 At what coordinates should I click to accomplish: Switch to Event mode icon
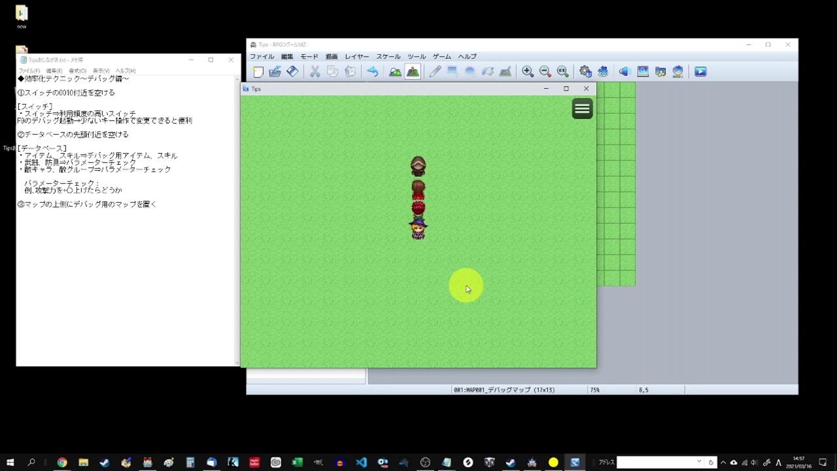(x=413, y=72)
